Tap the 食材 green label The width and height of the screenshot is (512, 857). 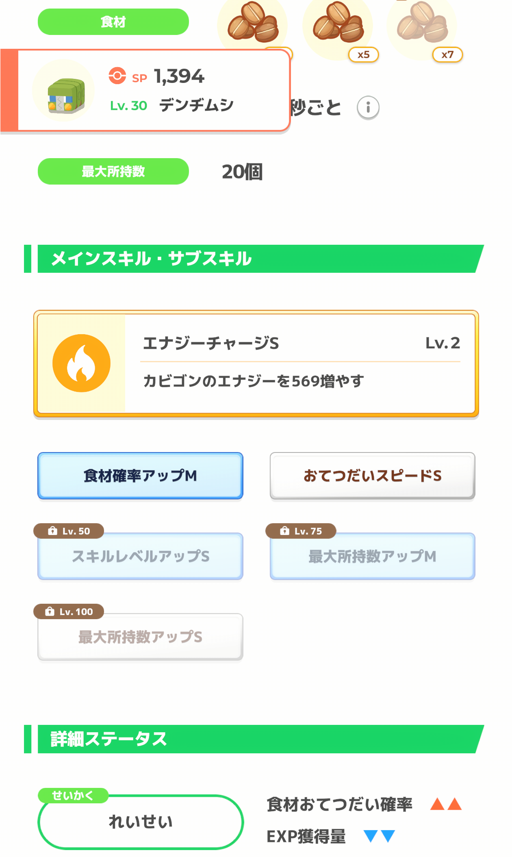(113, 22)
